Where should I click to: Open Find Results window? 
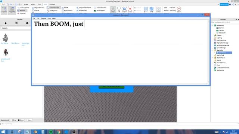[x=82, y=10]
